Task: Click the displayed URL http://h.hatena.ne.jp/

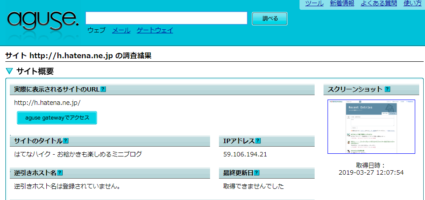Action: pyautogui.click(x=48, y=103)
